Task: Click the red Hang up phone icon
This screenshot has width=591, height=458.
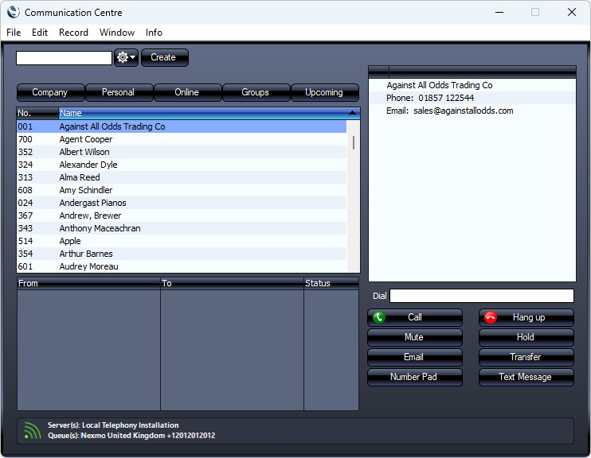Action: [x=491, y=317]
